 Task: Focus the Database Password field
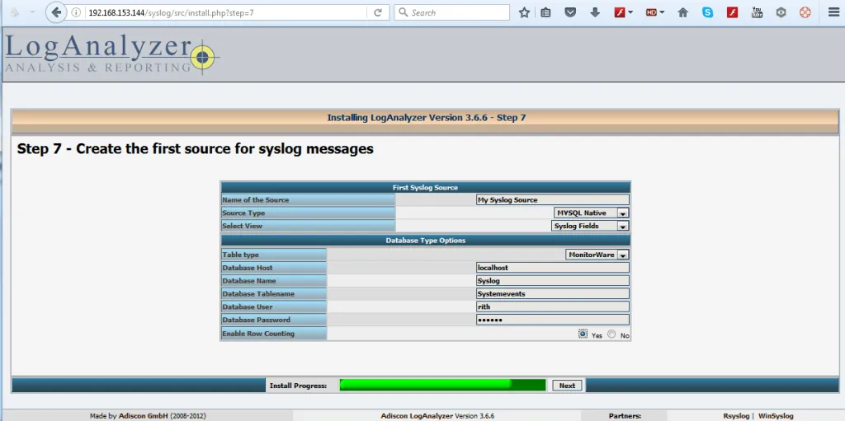coord(552,320)
